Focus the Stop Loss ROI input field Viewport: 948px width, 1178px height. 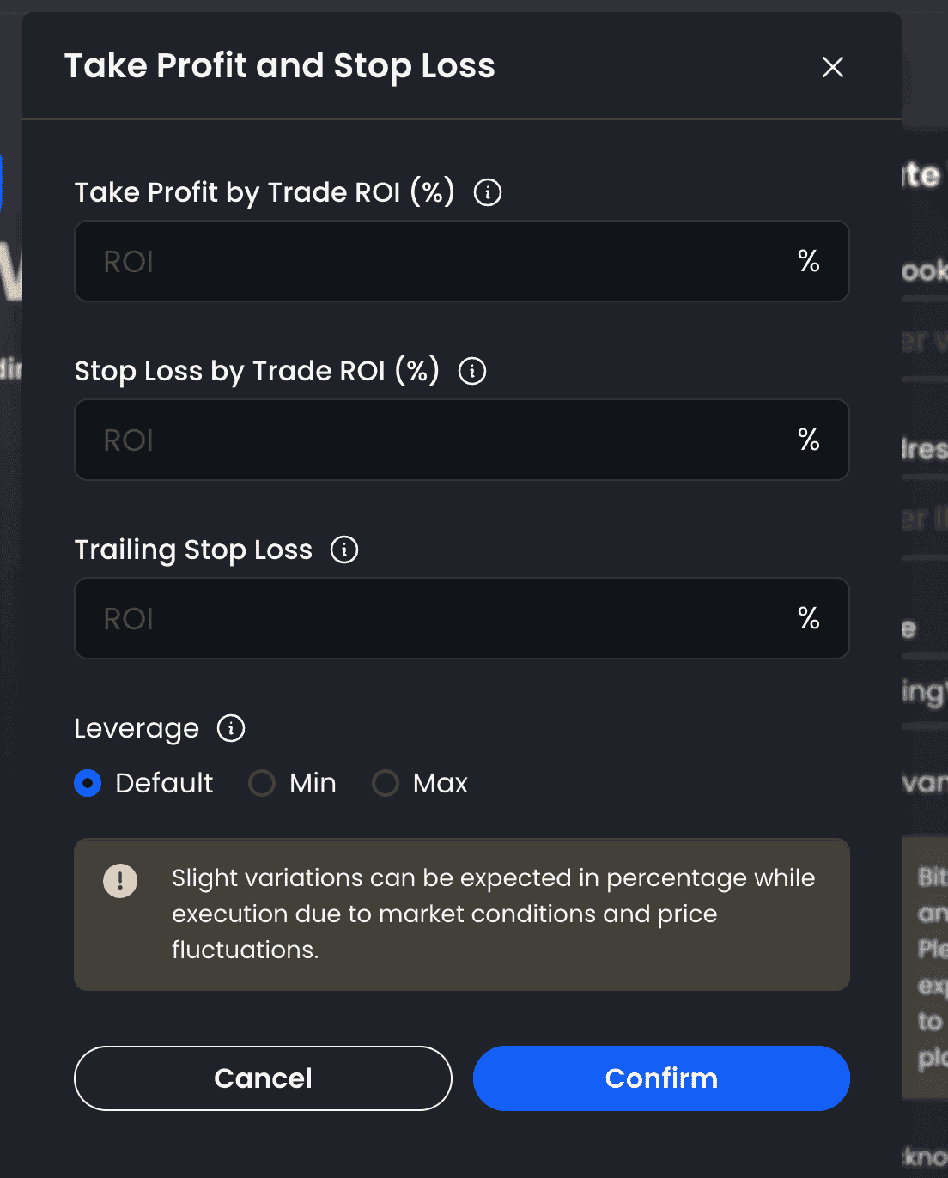(462, 440)
